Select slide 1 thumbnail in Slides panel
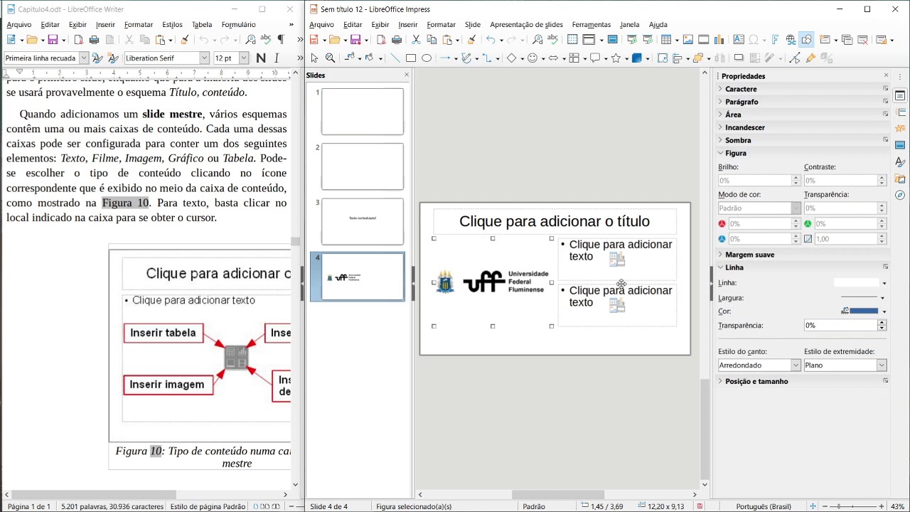The height and width of the screenshot is (512, 910). click(x=363, y=112)
